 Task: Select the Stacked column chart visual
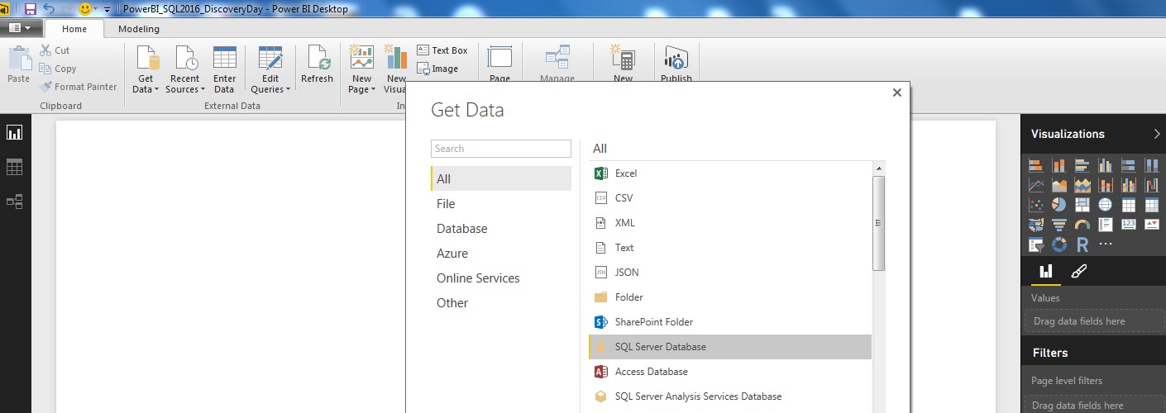pyautogui.click(x=1058, y=166)
